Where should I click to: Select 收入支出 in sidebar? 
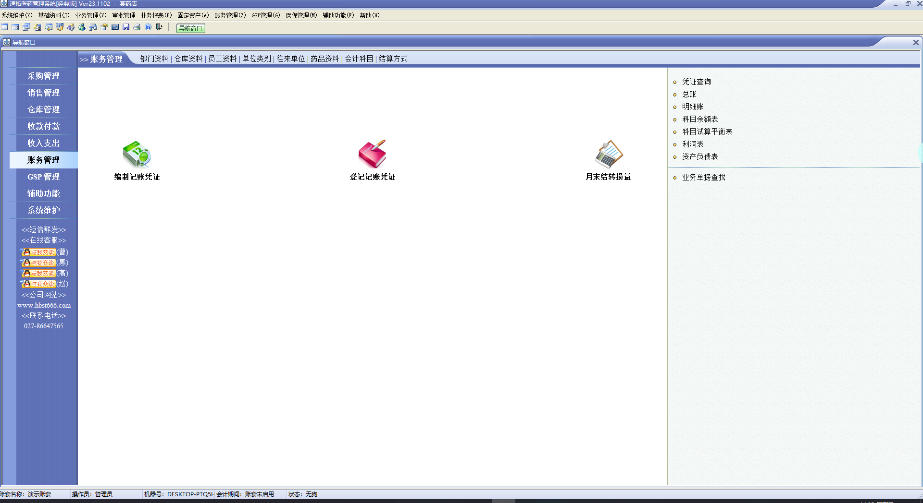click(44, 143)
